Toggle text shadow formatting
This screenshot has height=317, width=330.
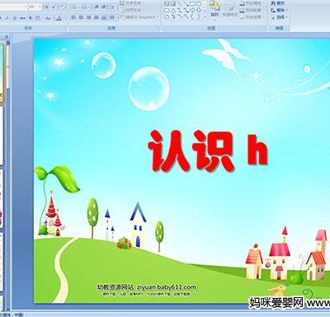click(x=31, y=18)
